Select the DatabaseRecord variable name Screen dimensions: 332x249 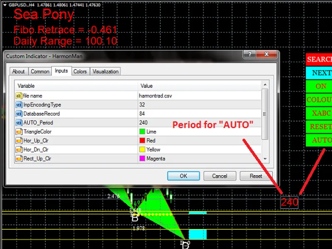(42, 114)
